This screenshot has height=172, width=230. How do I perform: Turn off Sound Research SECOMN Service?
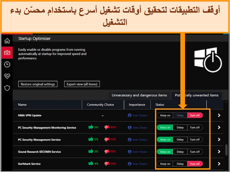point(195,152)
